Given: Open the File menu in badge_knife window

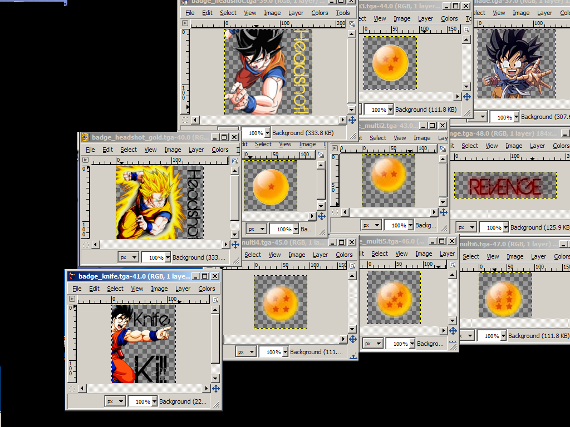Looking at the screenshot, I should pyautogui.click(x=77, y=289).
